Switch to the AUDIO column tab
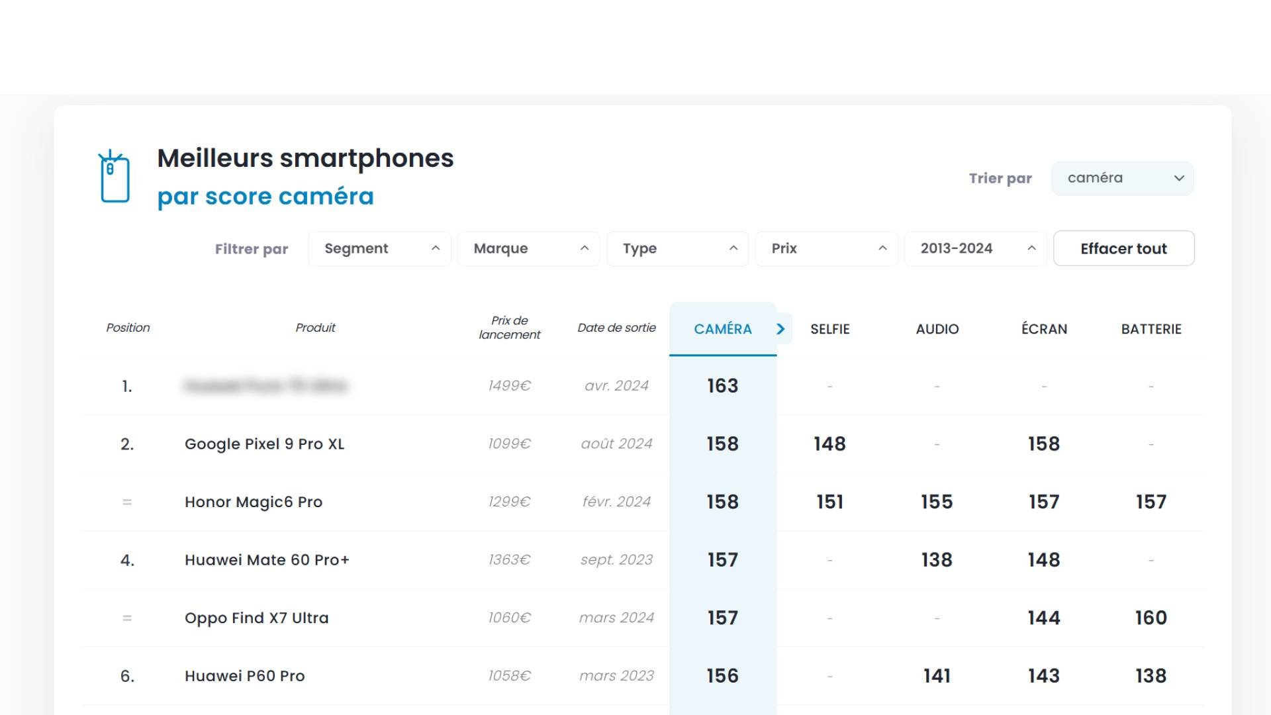The image size is (1271, 715). 937,329
